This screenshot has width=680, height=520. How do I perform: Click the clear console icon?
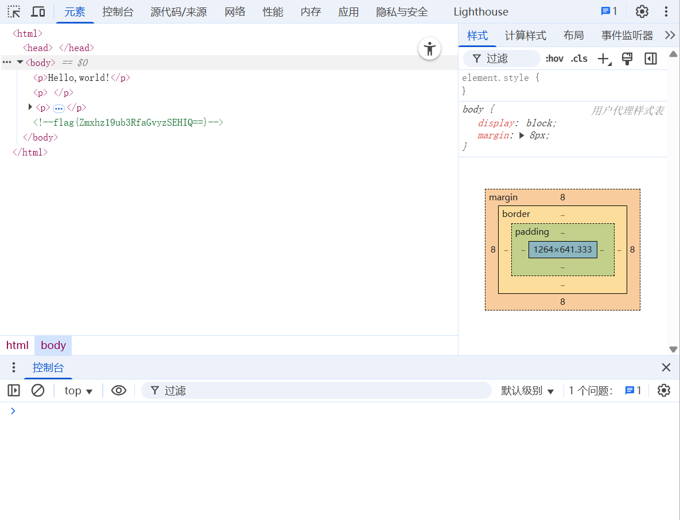[x=38, y=390]
